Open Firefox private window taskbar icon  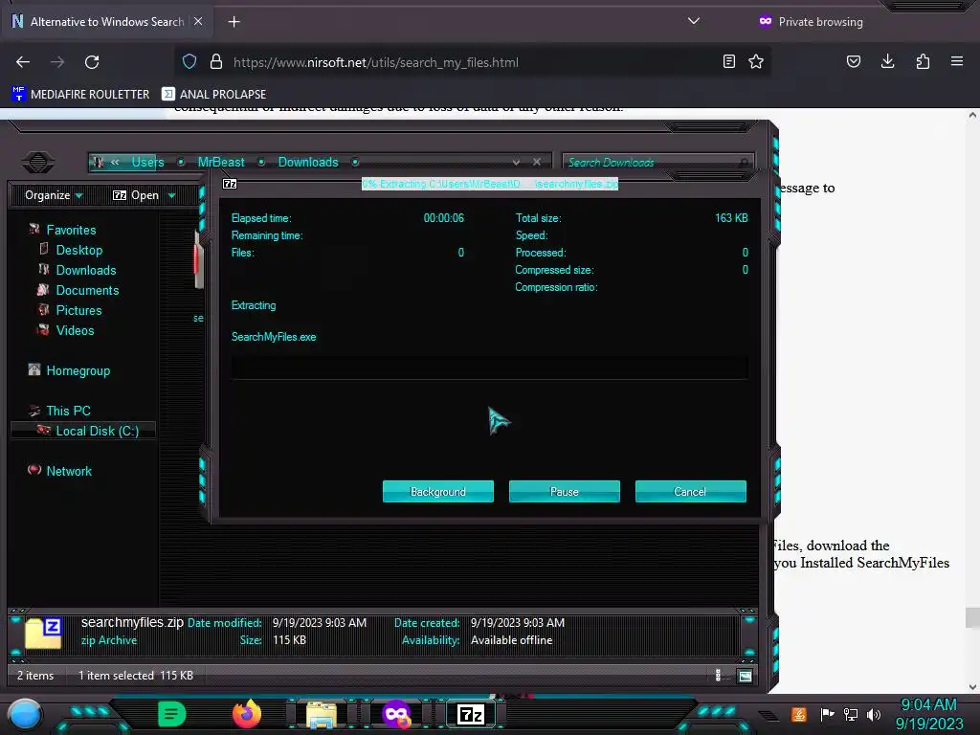(x=396, y=714)
